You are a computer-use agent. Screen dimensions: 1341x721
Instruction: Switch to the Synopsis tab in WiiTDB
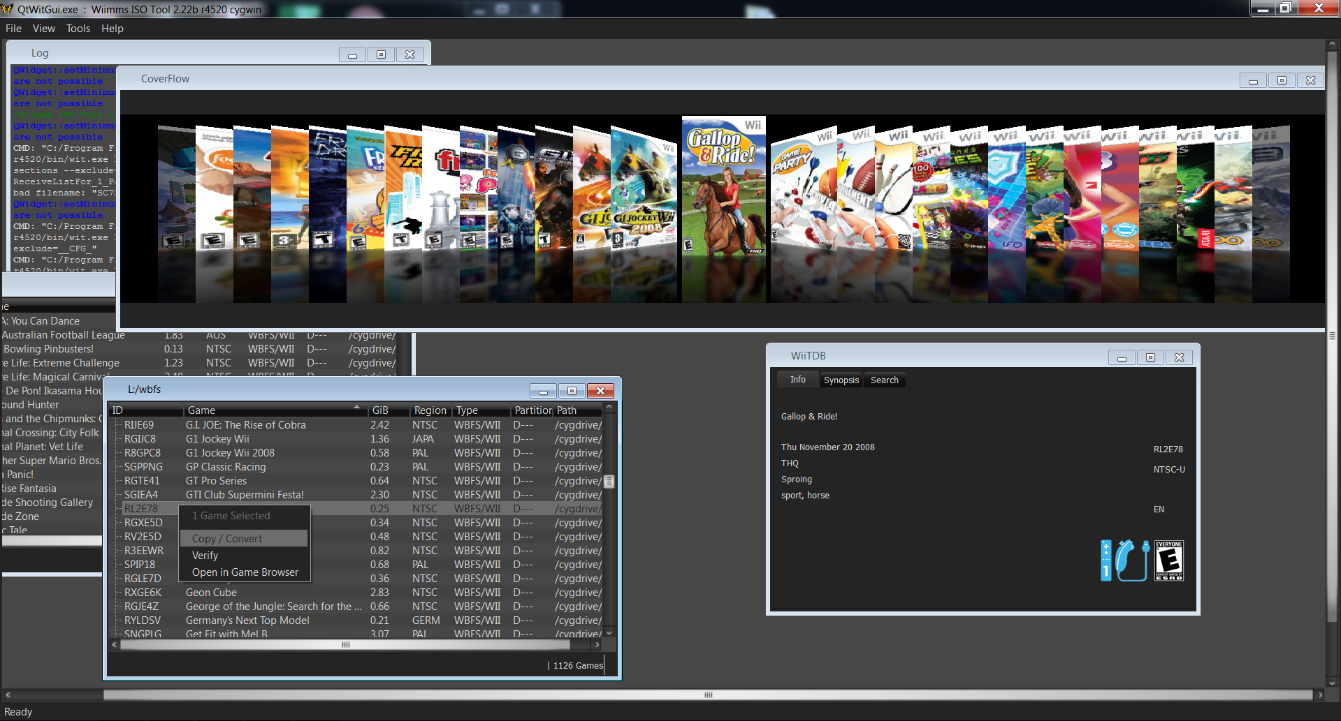(x=841, y=380)
